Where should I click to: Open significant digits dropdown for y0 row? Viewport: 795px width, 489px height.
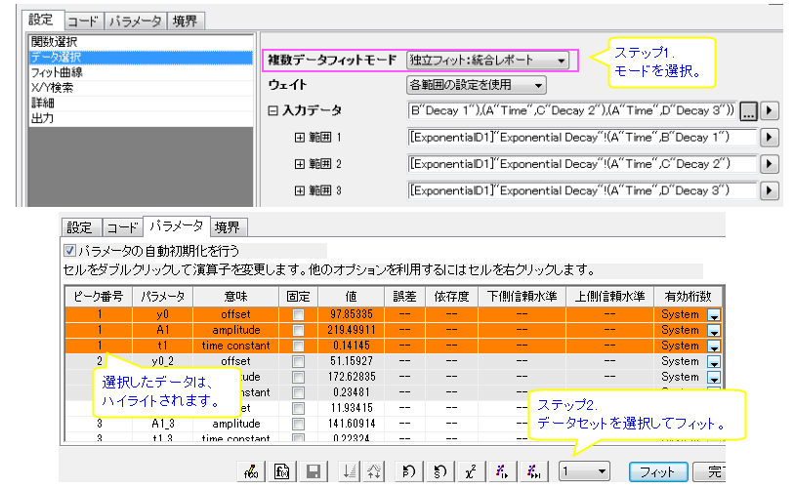[x=714, y=315]
